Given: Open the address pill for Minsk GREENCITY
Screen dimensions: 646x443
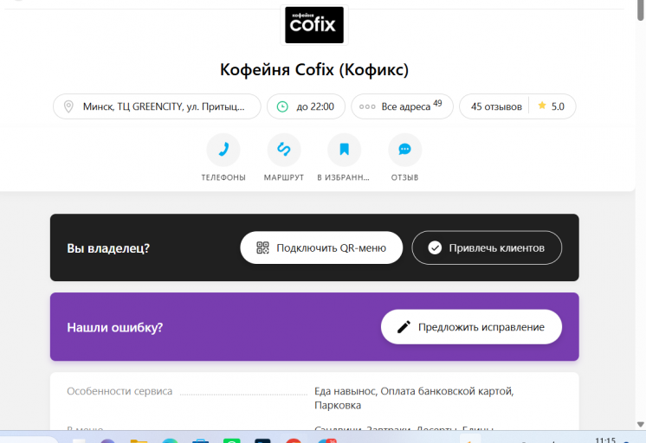Looking at the screenshot, I should [x=157, y=106].
